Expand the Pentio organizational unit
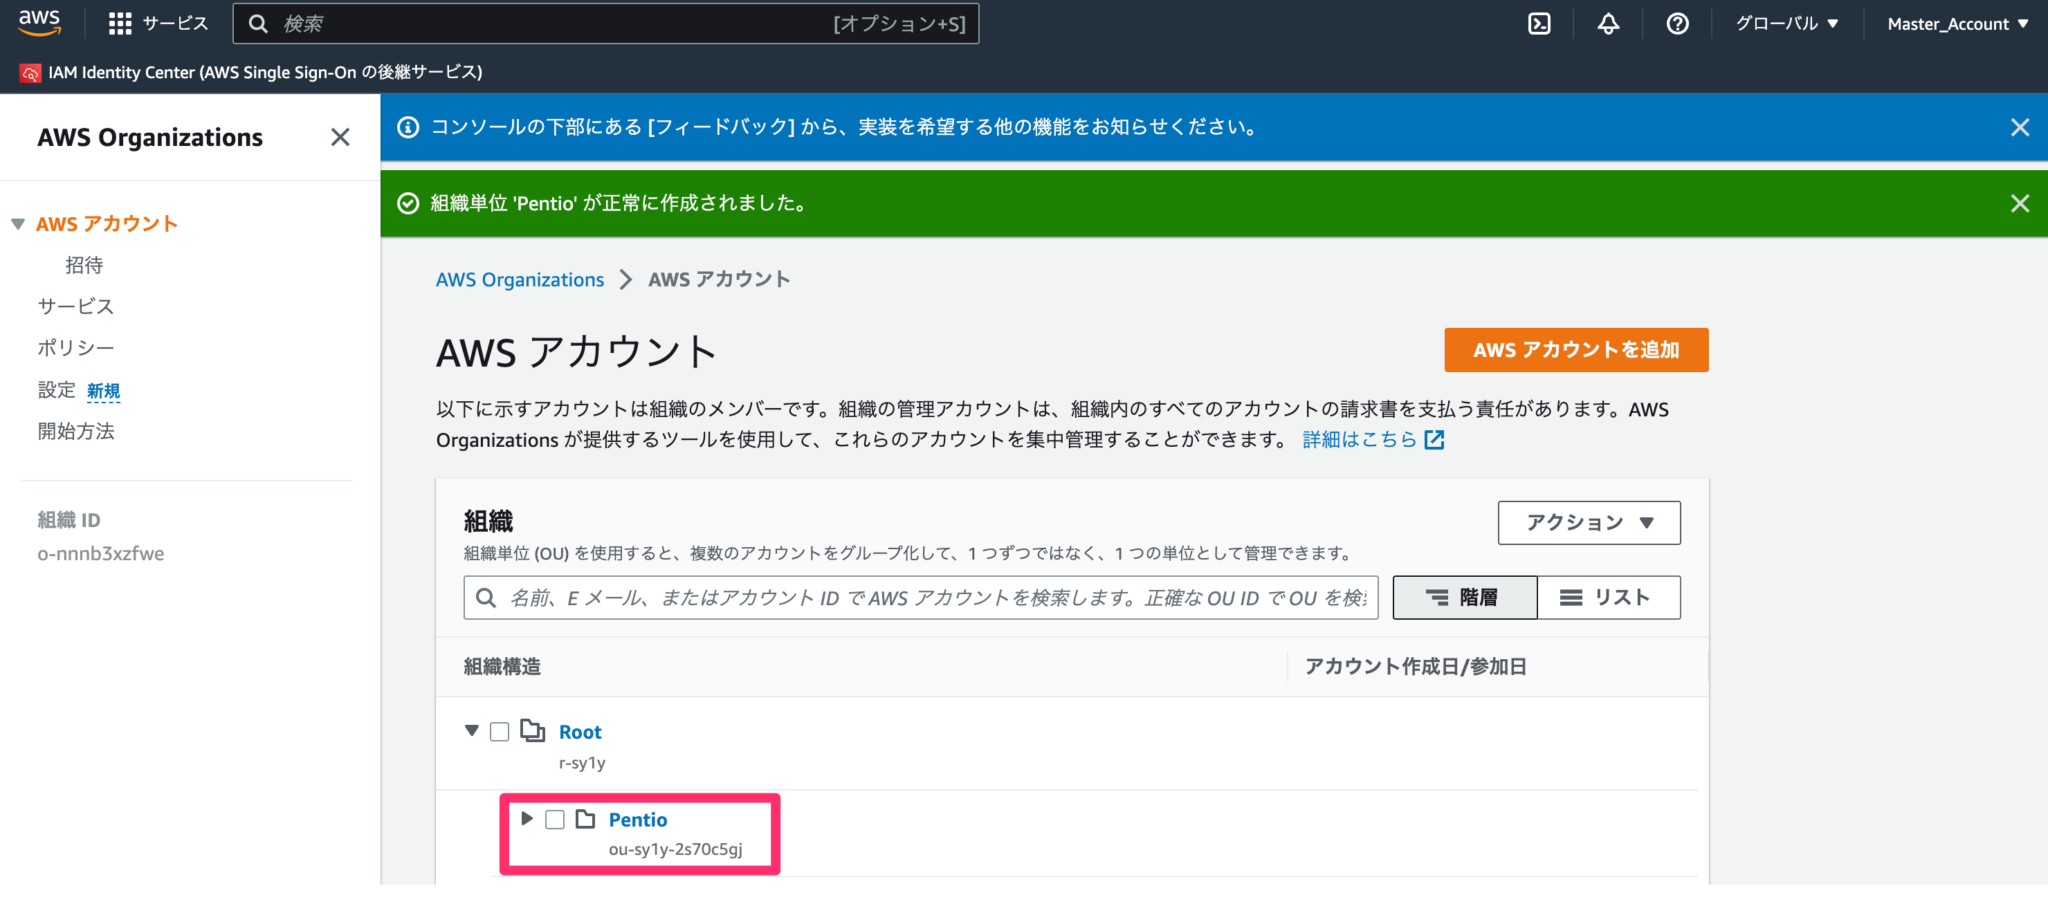 point(527,818)
